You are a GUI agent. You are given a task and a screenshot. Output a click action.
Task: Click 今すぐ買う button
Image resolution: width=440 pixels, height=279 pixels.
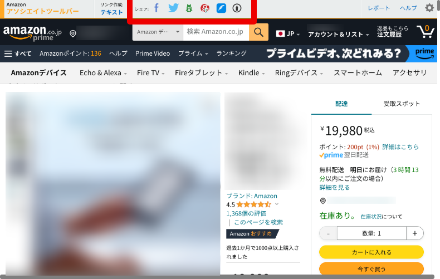pyautogui.click(x=371, y=269)
